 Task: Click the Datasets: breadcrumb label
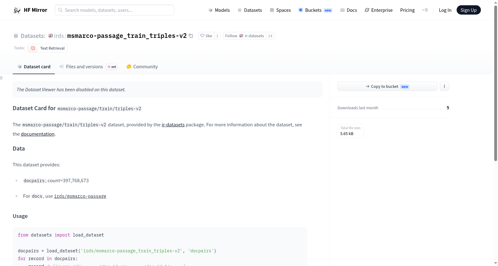[x=33, y=36]
